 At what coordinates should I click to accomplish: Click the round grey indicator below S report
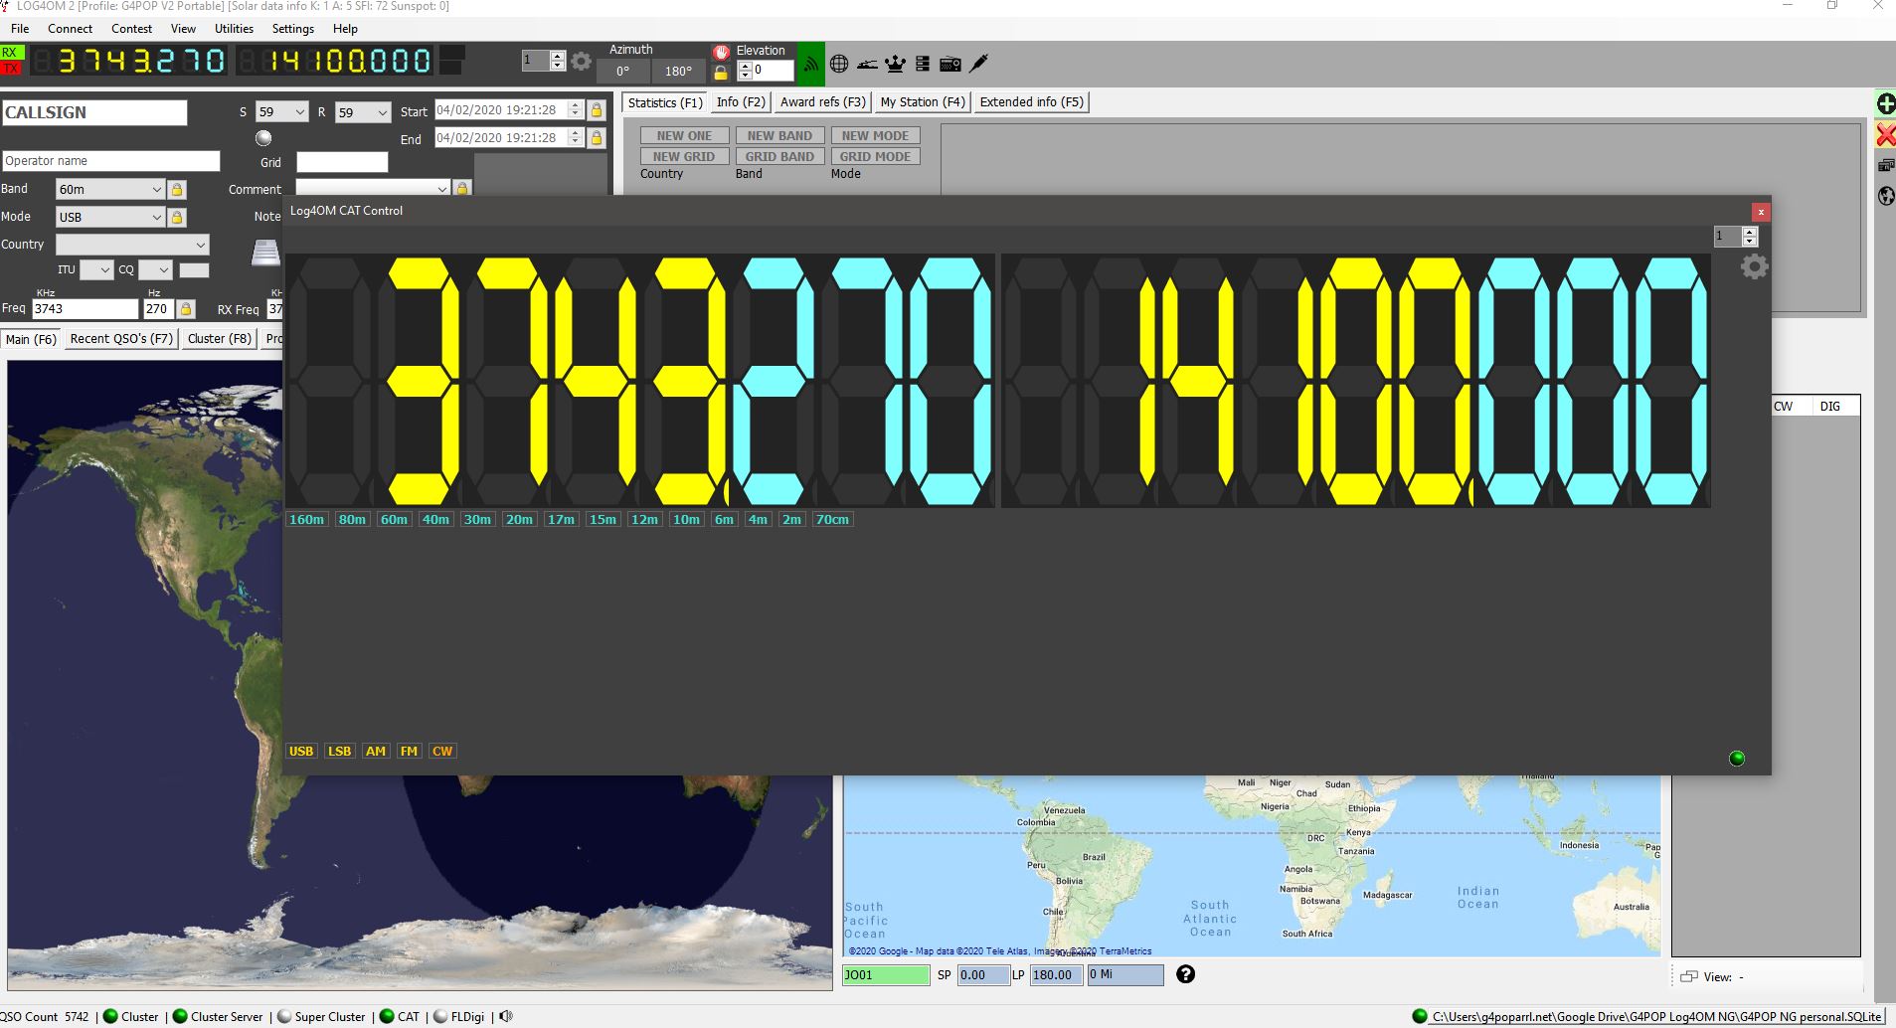pyautogui.click(x=263, y=138)
